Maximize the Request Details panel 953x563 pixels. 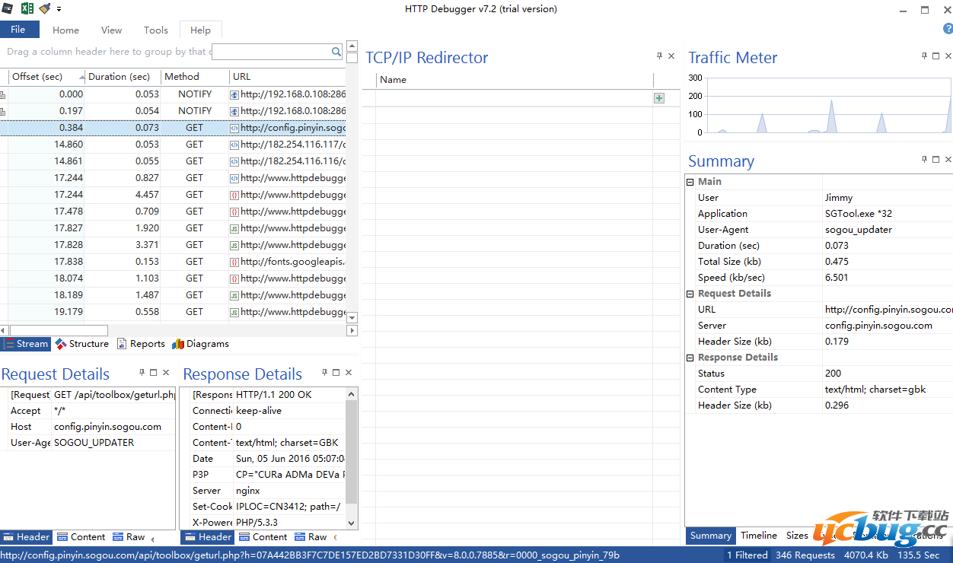click(154, 373)
